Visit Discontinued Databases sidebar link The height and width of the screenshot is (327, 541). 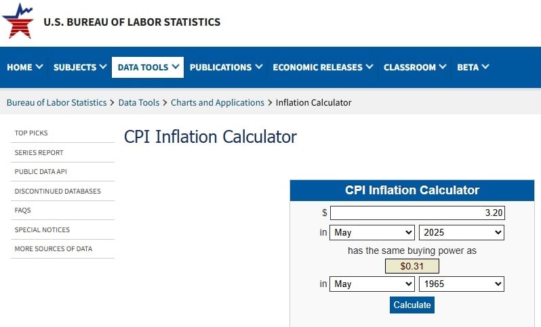(x=57, y=192)
